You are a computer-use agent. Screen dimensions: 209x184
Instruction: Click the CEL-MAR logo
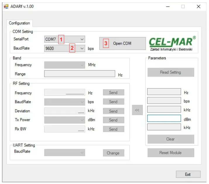[x=172, y=43]
